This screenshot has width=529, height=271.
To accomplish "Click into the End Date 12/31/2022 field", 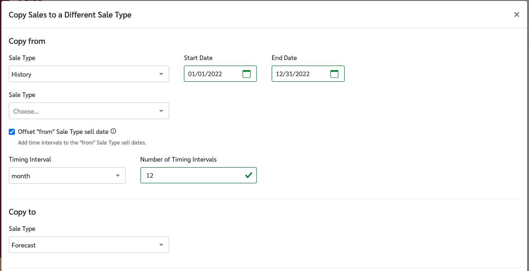I will tap(298, 74).
